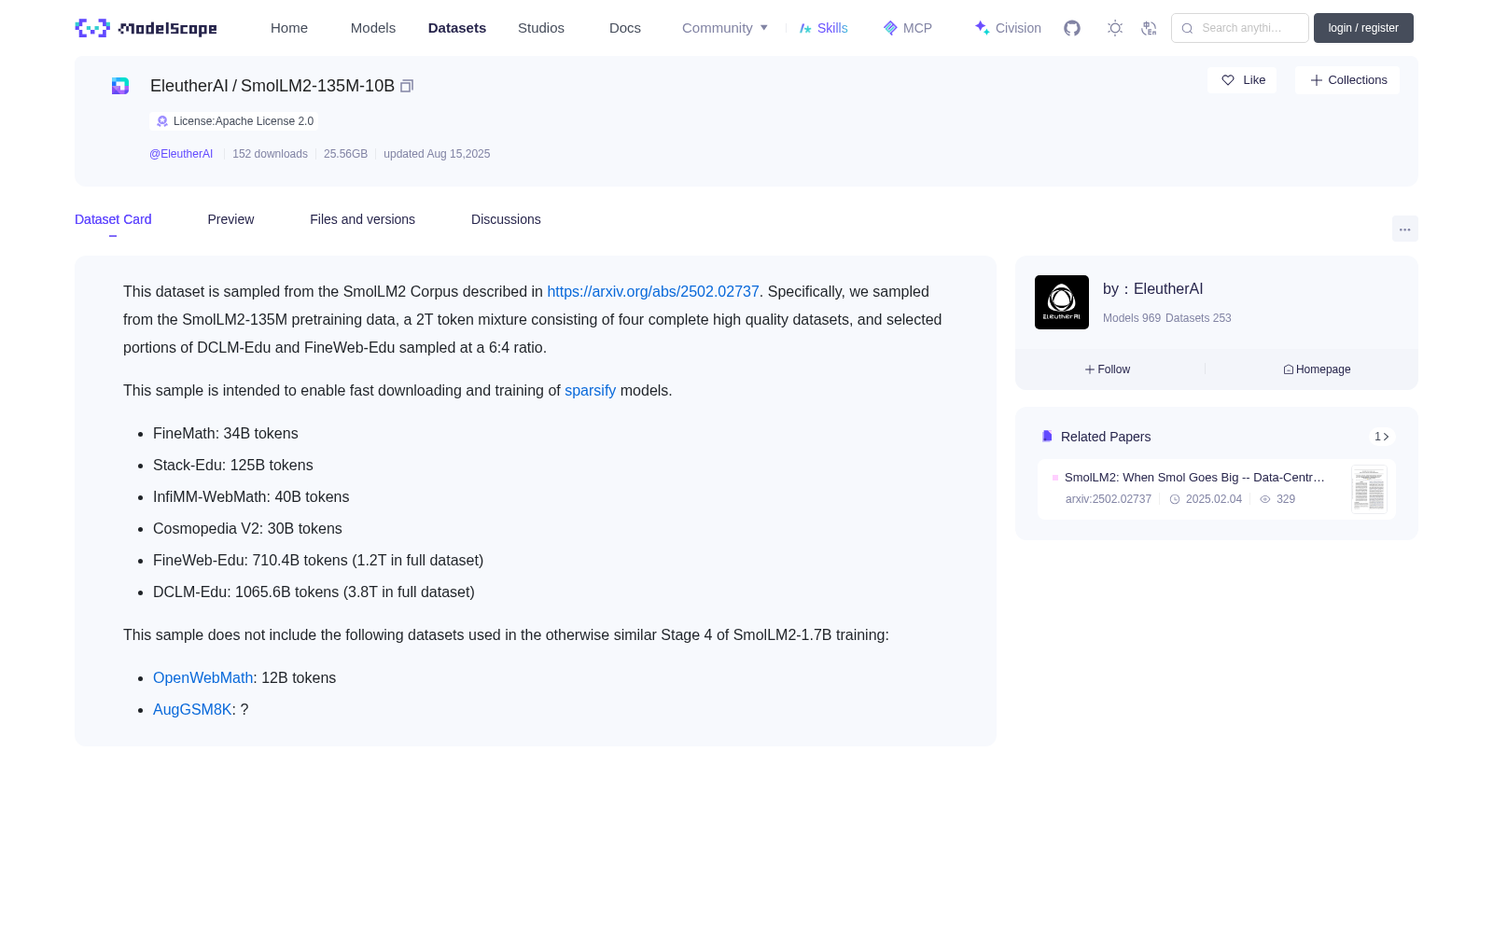Image resolution: width=1493 pixels, height=933 pixels.
Task: Click the InfiMM-WebMath: 40B tokens item
Action: coord(251,497)
